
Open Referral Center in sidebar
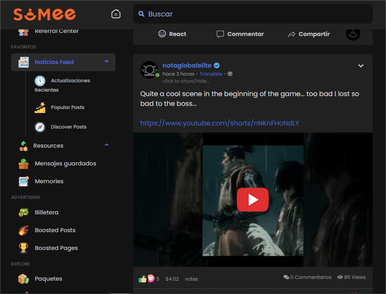click(56, 31)
